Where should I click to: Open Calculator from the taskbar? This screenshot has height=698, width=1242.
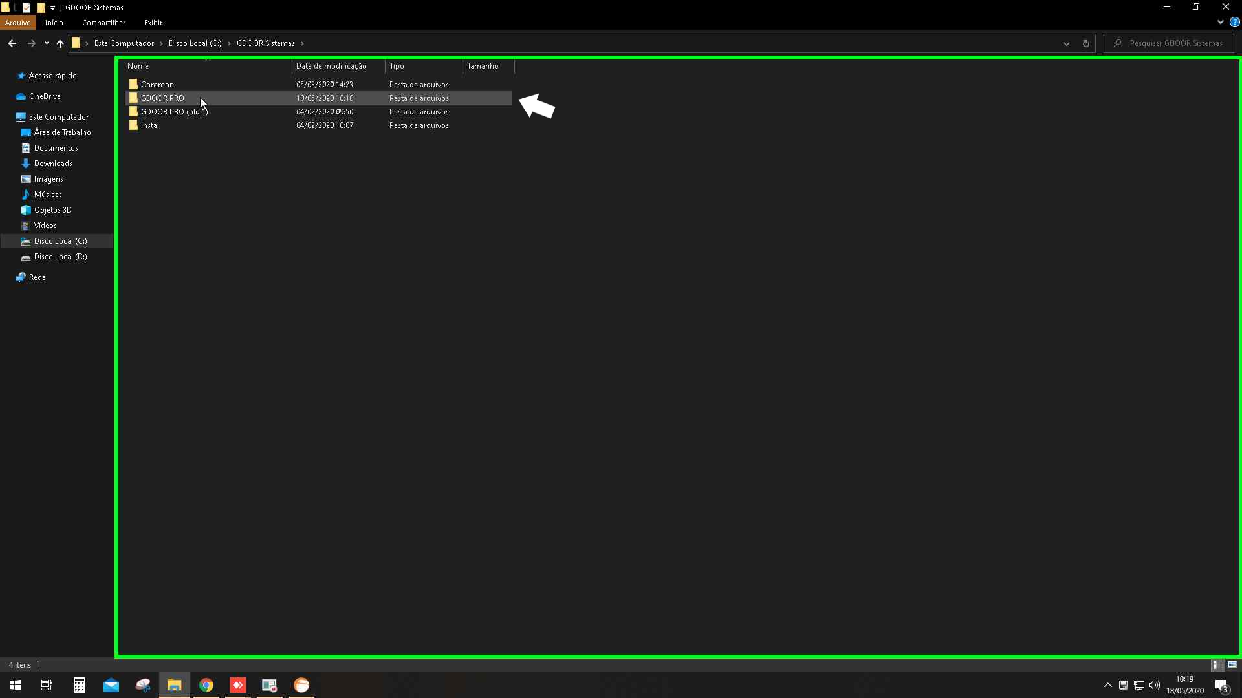(80, 685)
